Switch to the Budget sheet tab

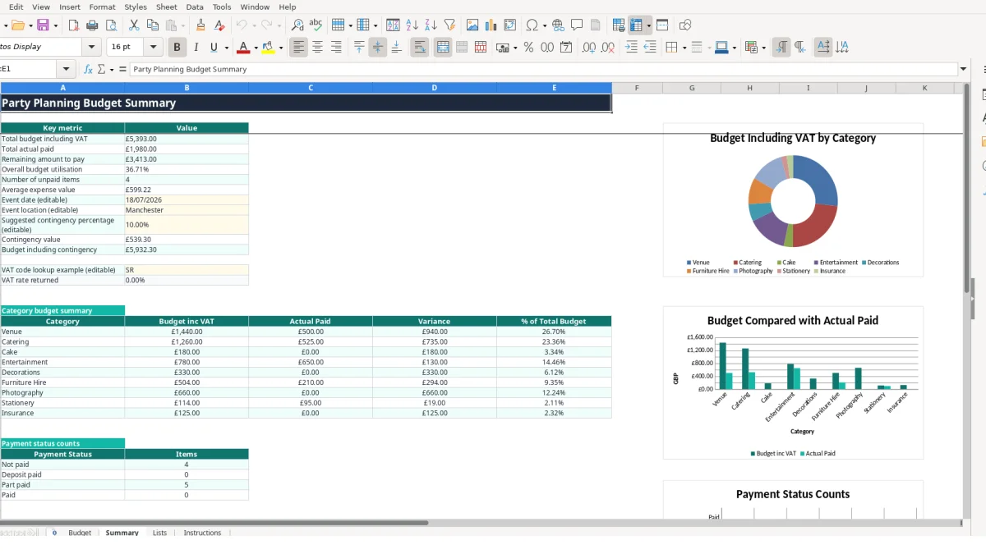click(x=80, y=533)
